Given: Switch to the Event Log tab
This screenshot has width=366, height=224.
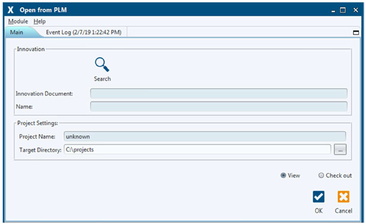Looking at the screenshot, I should pos(83,32).
